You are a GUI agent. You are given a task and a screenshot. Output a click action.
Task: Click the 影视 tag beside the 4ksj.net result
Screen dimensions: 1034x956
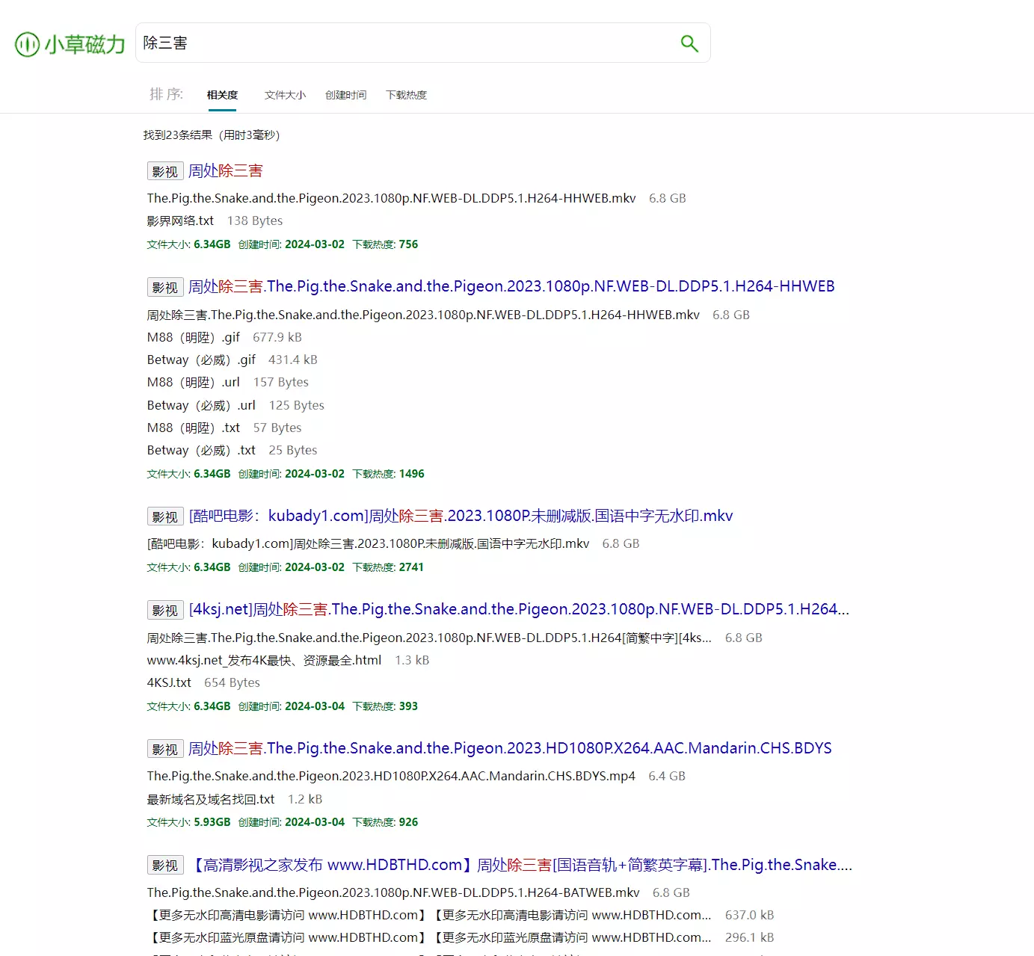[x=165, y=610]
